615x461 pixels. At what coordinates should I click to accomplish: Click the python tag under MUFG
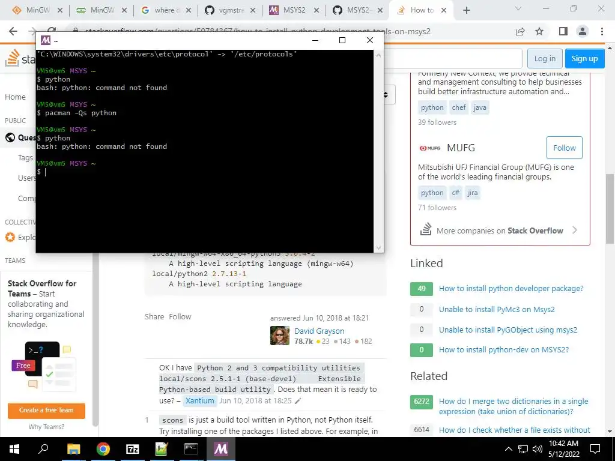click(432, 193)
